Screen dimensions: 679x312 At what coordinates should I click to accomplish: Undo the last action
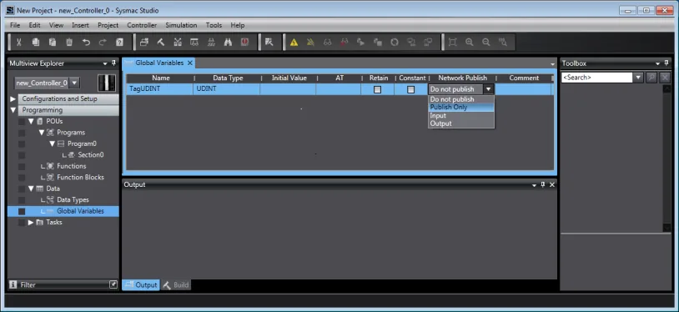click(x=86, y=42)
